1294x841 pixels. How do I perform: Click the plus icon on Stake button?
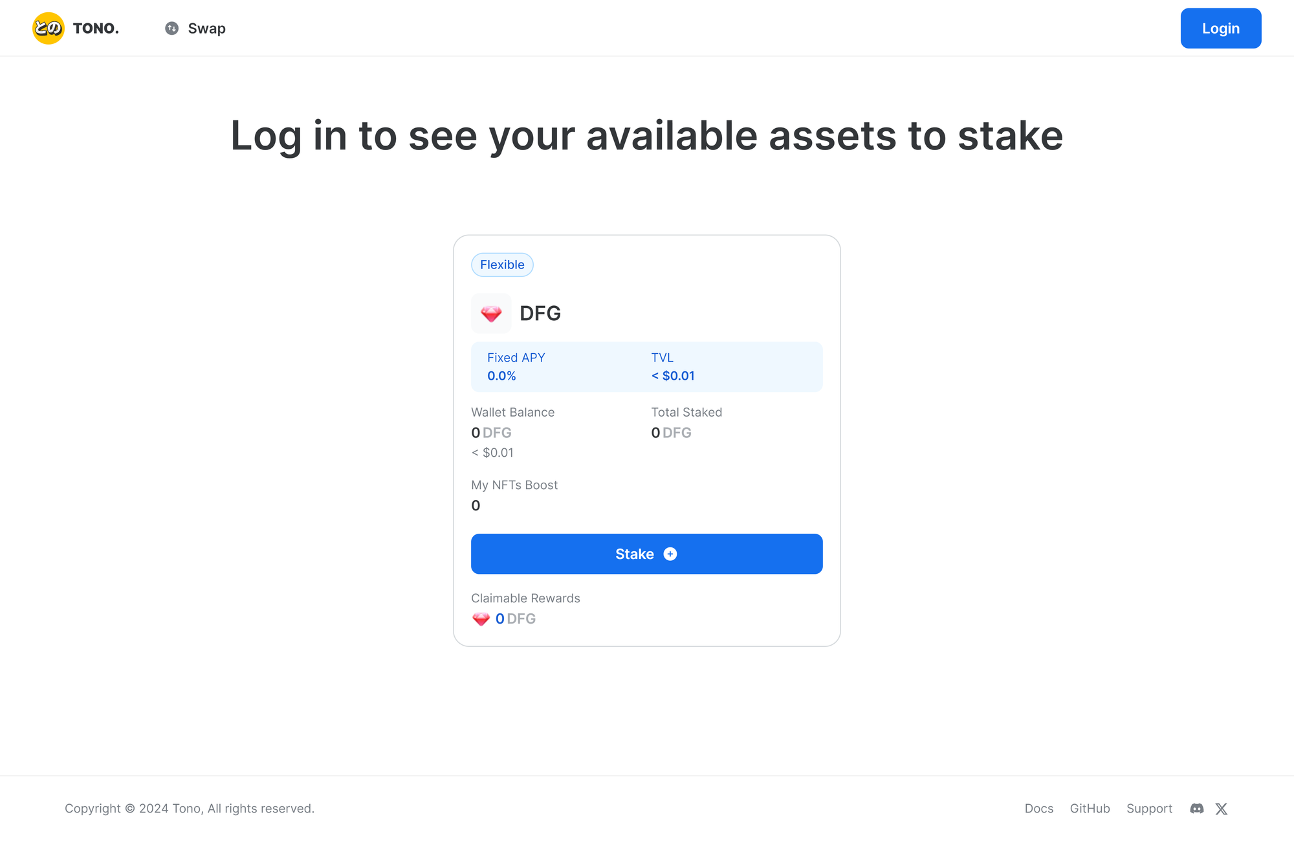click(670, 554)
